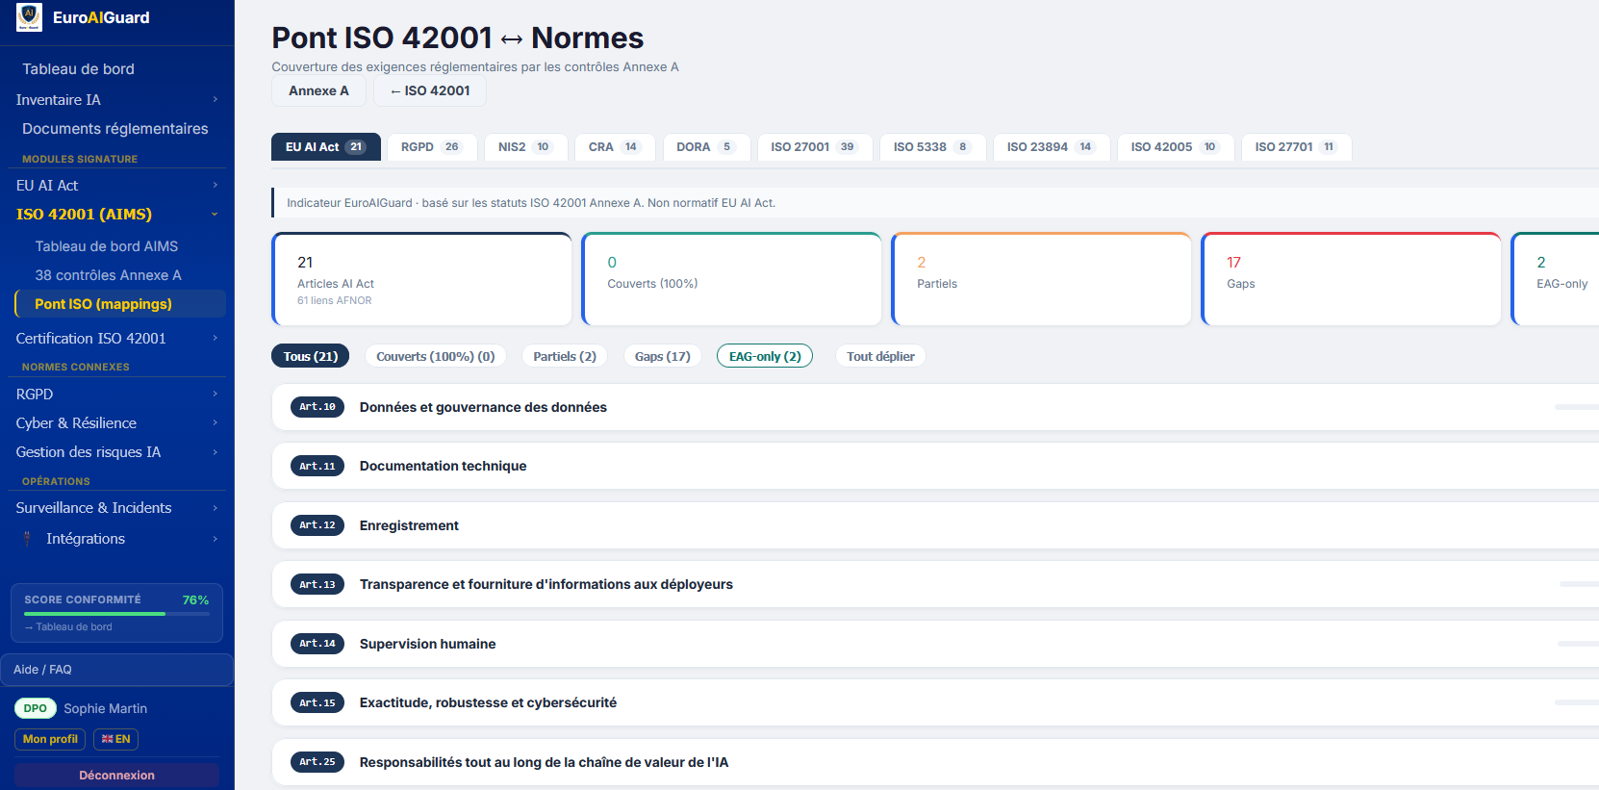The height and width of the screenshot is (790, 1599).
Task: Expand the RGPD sidebar chevron
Action: tap(215, 395)
